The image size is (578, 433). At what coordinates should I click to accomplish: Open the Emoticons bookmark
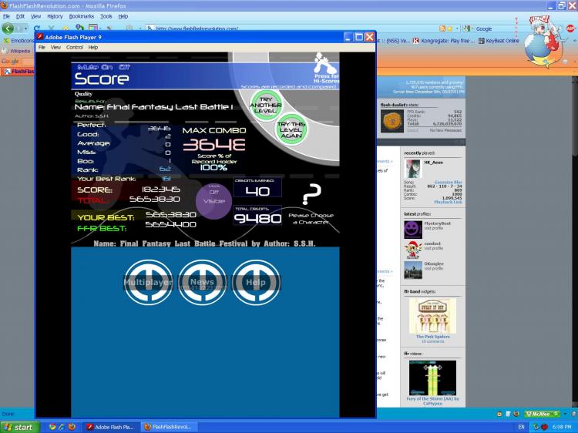tap(18, 41)
